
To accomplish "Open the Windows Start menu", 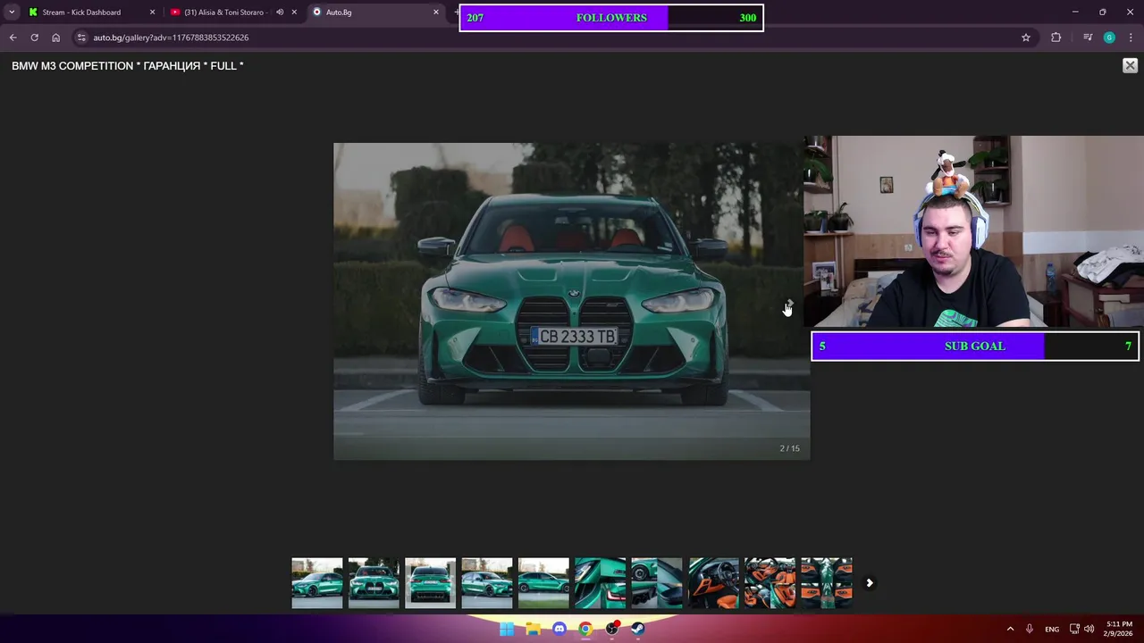I will pyautogui.click(x=507, y=629).
